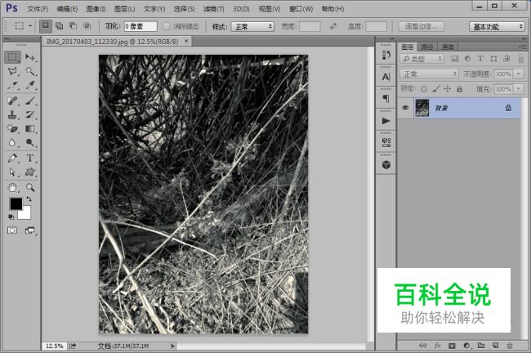This screenshot has height=353, width=531.
Task: Change the screen mode
Action: (29, 230)
